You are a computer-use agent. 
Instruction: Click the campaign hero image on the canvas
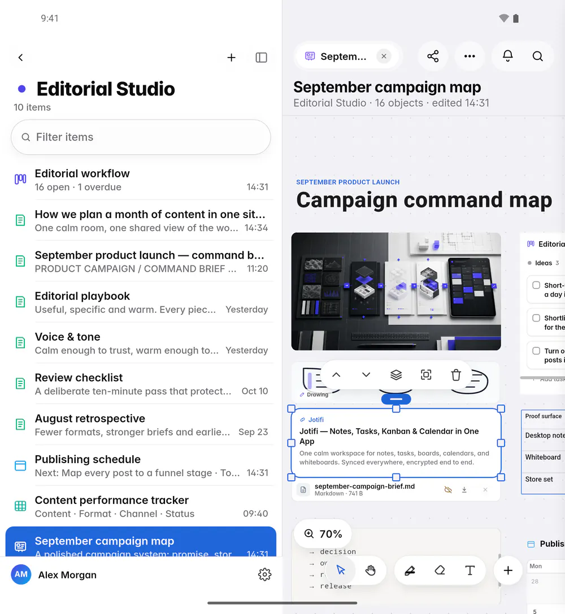point(396,291)
